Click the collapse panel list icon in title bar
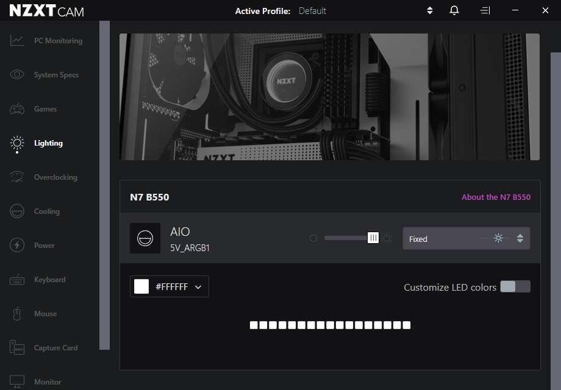 click(485, 11)
